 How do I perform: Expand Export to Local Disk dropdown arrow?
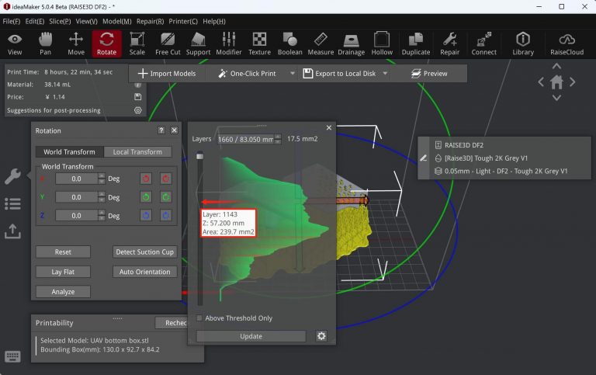click(x=385, y=74)
